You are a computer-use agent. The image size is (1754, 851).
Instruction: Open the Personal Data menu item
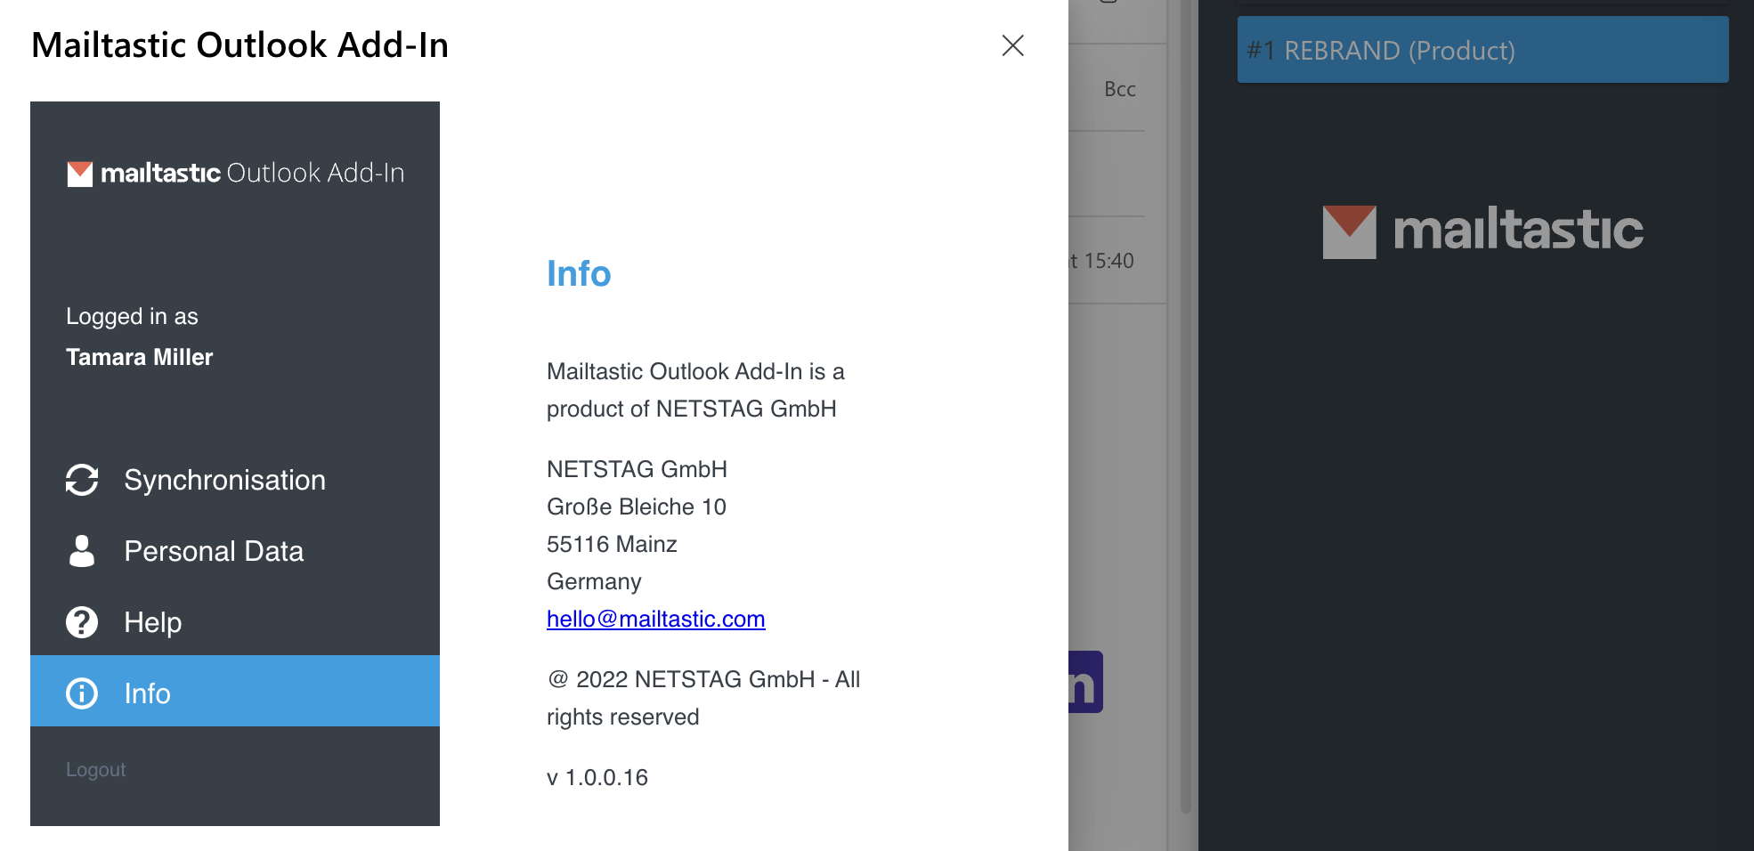point(235,551)
